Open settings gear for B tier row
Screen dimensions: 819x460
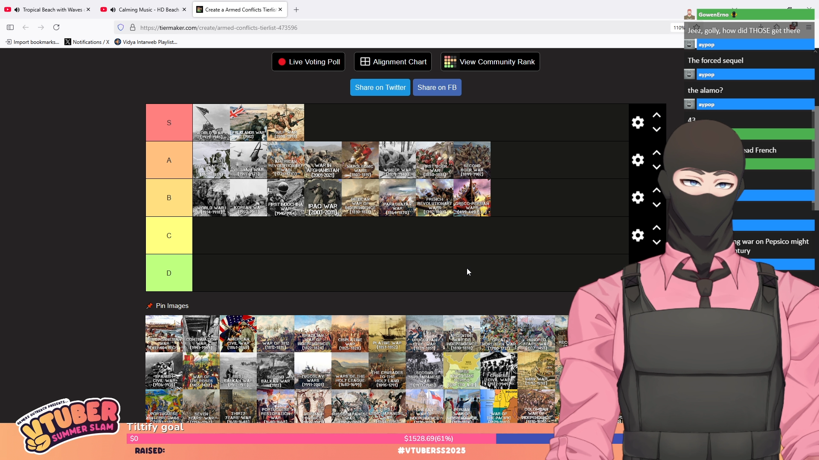tap(638, 198)
